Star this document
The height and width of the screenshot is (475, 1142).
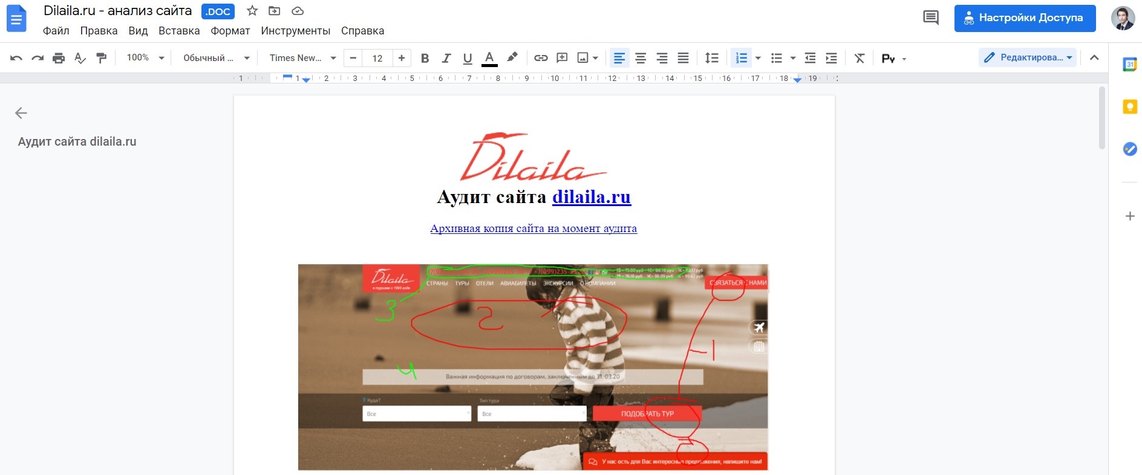252,11
